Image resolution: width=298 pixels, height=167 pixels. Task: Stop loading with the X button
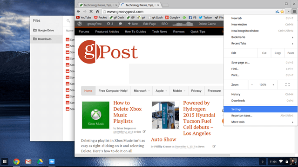[91, 12]
